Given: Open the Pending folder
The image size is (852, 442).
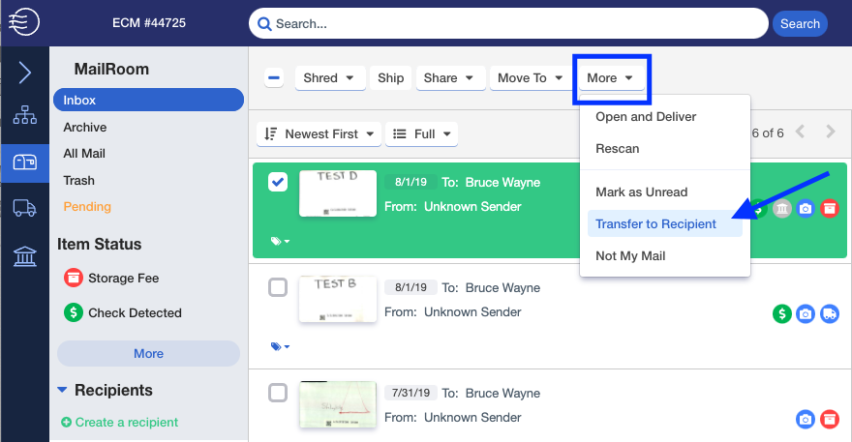Looking at the screenshot, I should point(87,206).
